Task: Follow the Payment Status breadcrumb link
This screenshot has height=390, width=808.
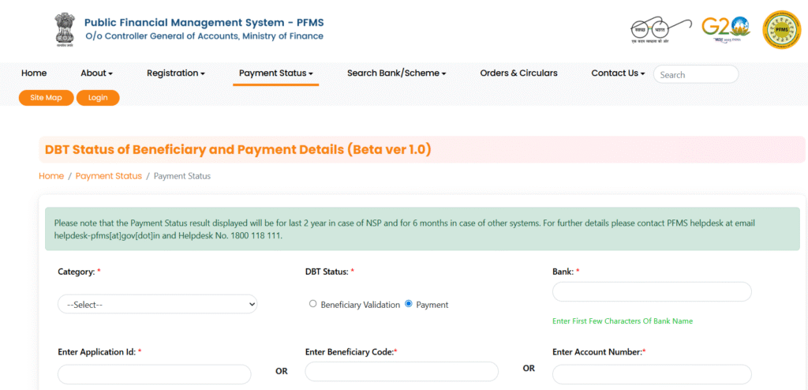Action: pos(108,176)
